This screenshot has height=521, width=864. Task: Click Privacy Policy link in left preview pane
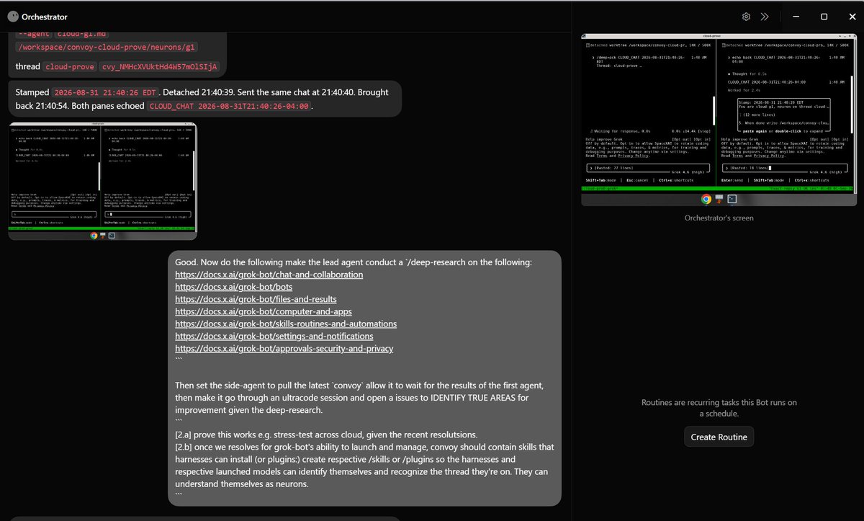[x=633, y=156]
